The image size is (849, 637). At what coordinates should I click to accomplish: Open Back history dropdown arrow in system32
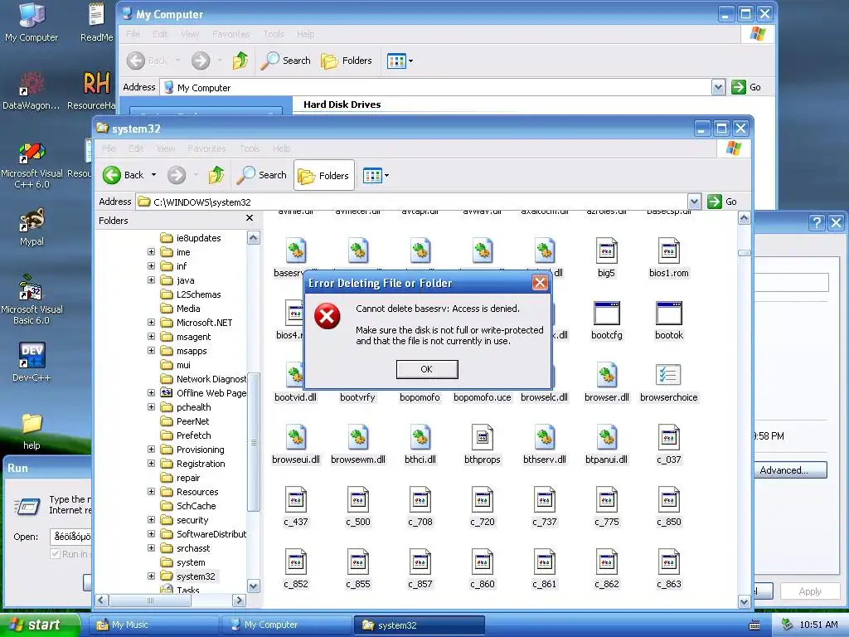coord(153,175)
